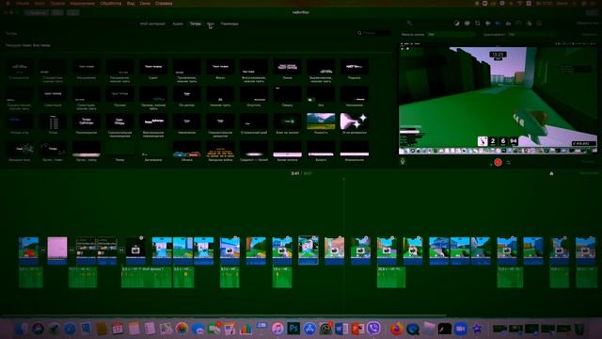Open Calendar from the Dock

pos(118,329)
